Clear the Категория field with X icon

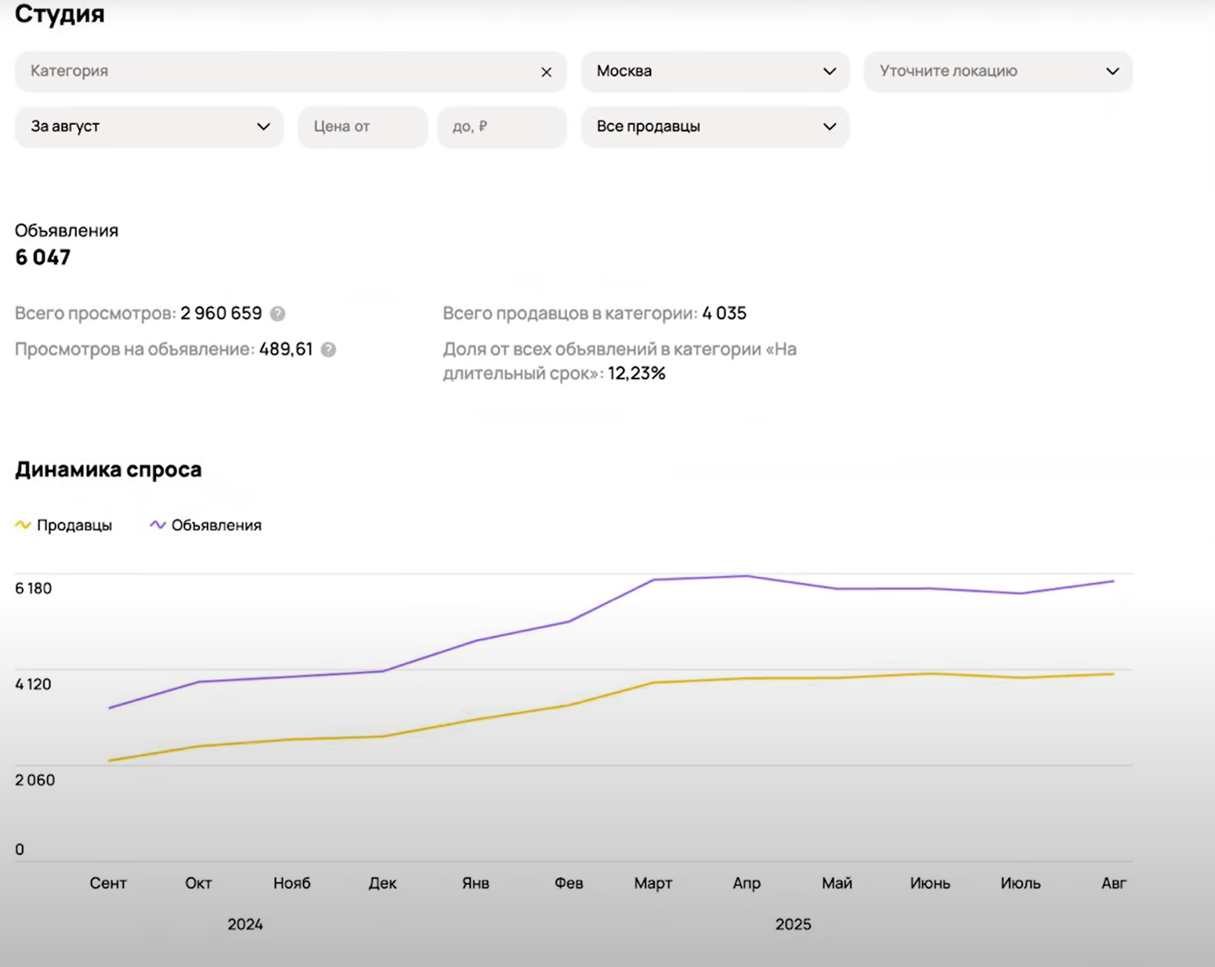click(546, 72)
